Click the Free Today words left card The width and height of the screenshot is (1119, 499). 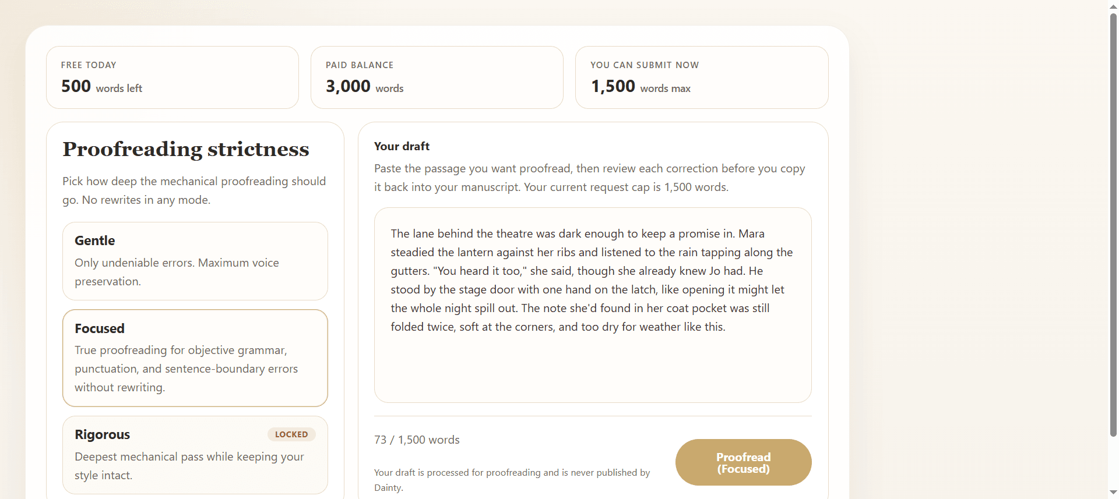pos(173,77)
